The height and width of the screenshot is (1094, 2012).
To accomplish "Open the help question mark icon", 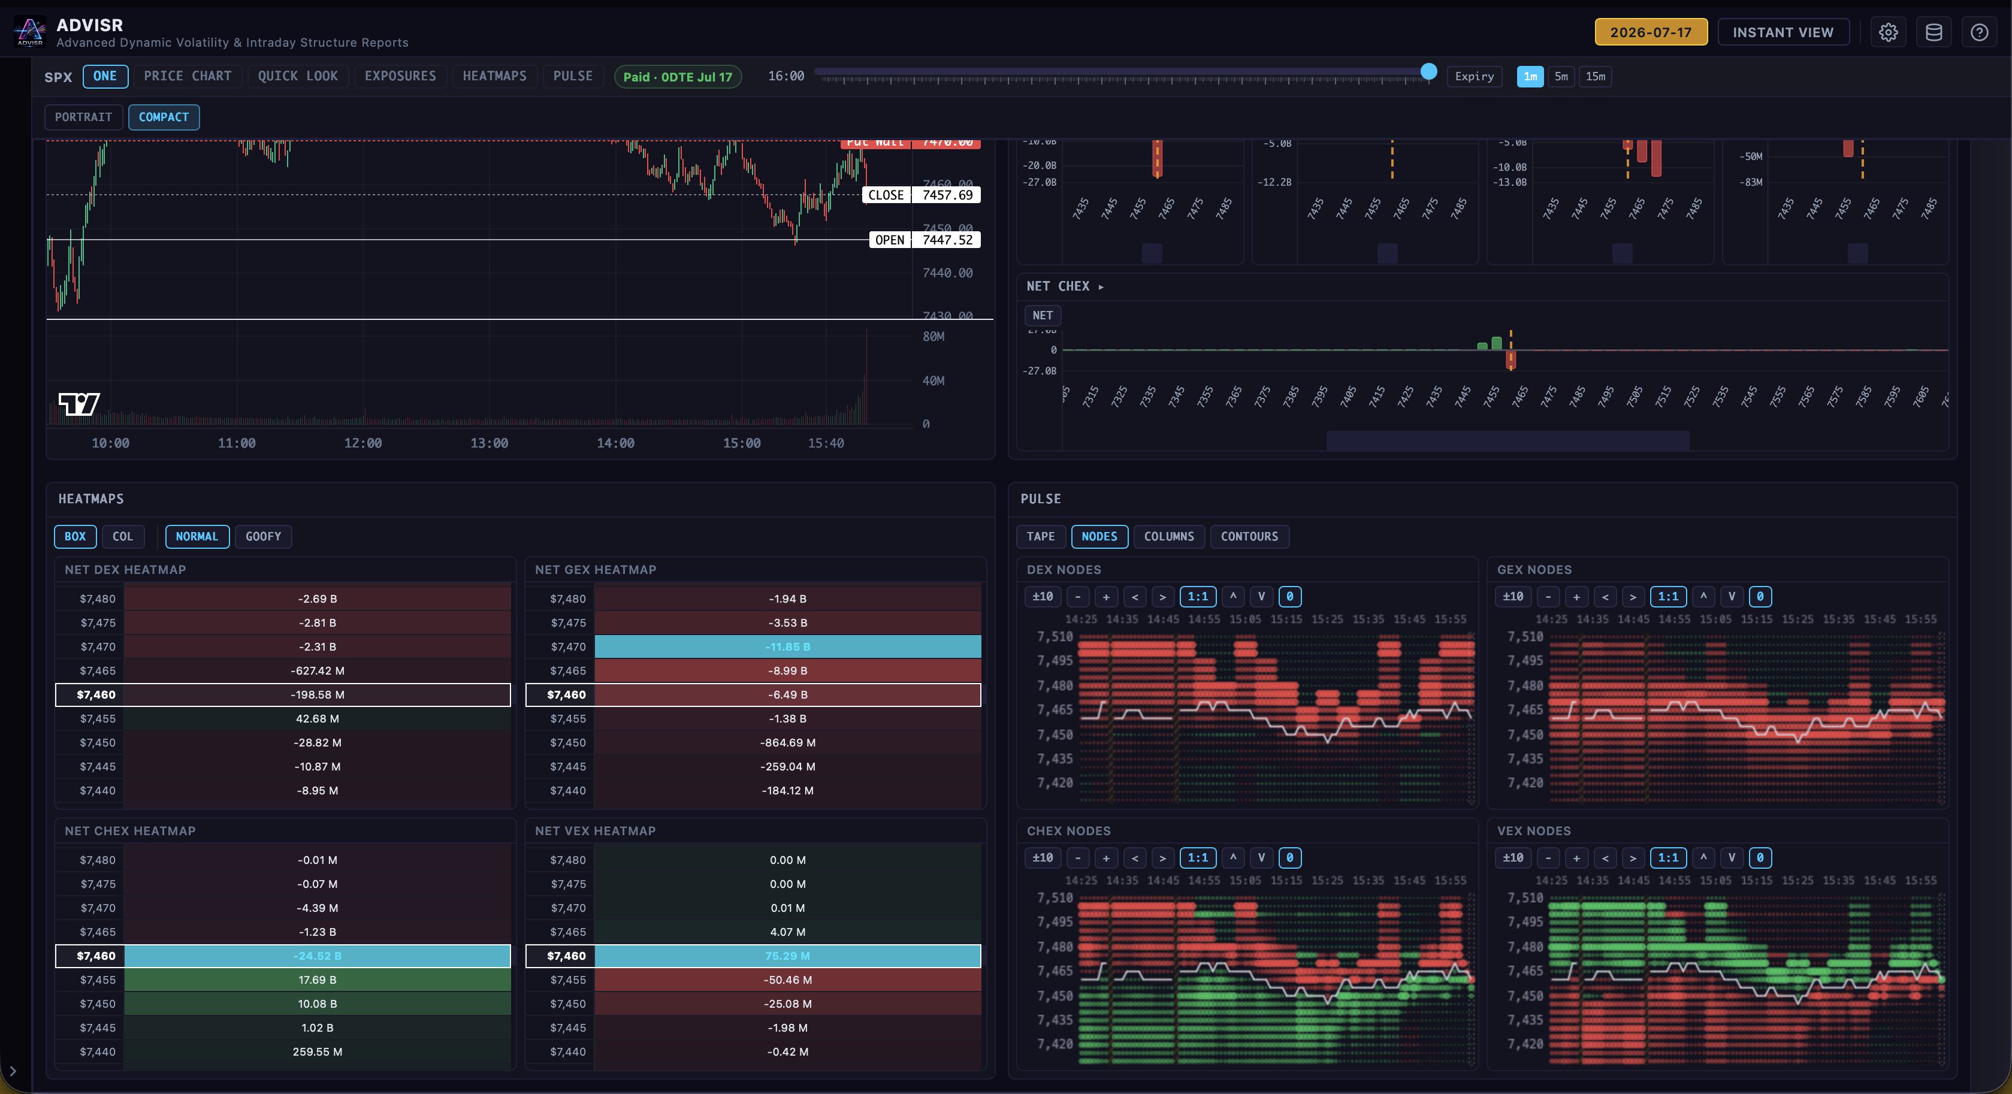I will tap(1978, 32).
